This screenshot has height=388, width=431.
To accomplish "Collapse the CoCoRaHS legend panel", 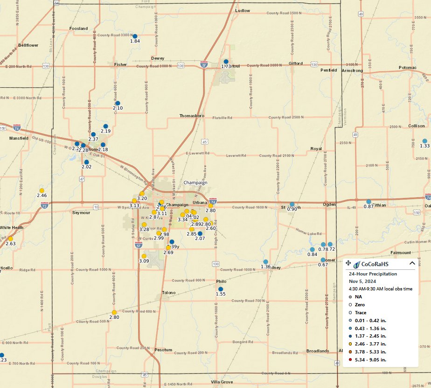I will (x=412, y=263).
